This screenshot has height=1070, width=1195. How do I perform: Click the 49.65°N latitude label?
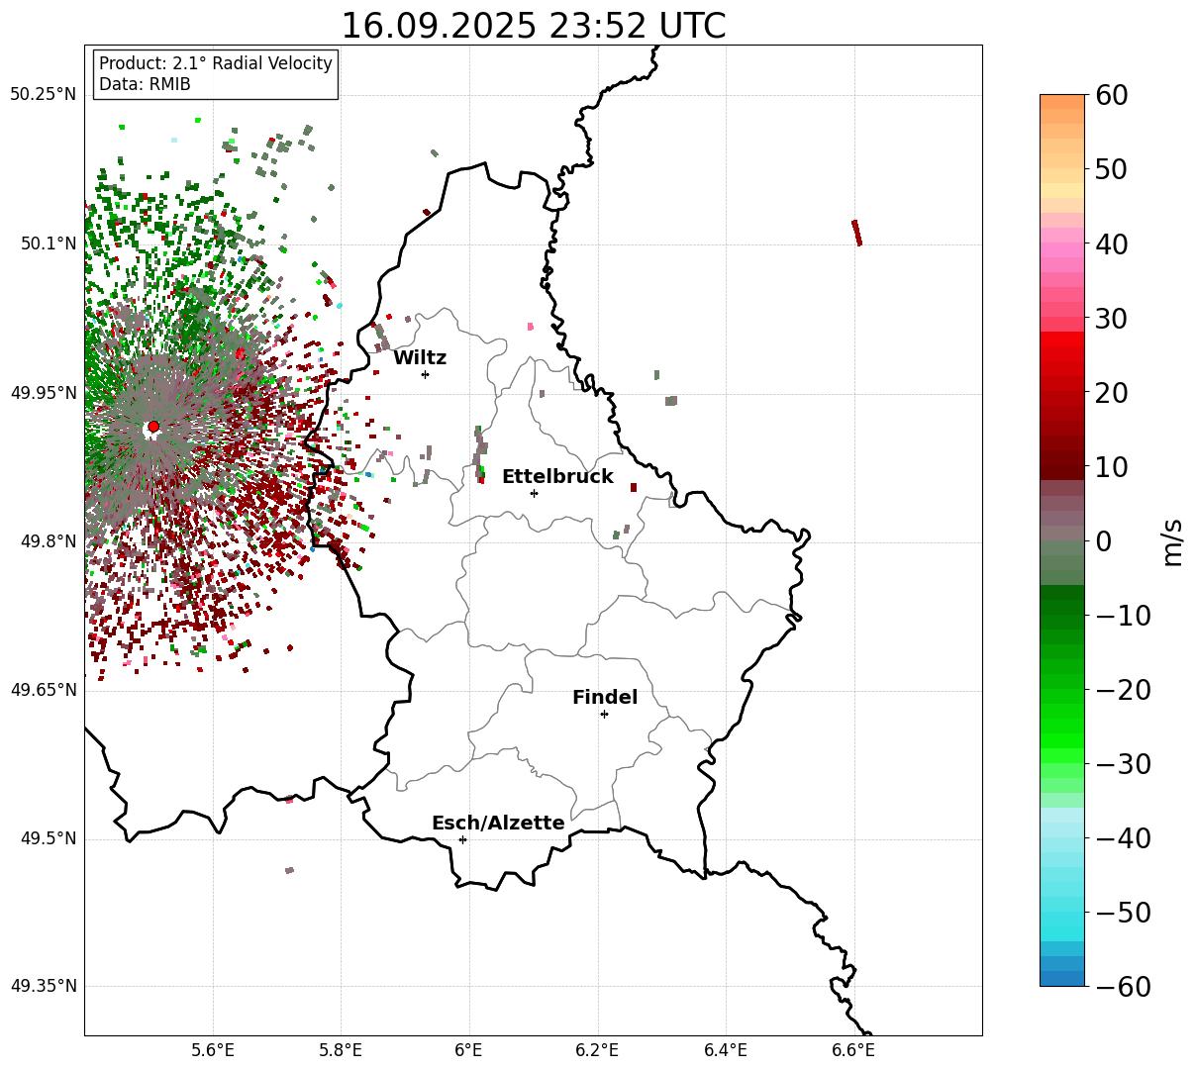tap(43, 690)
